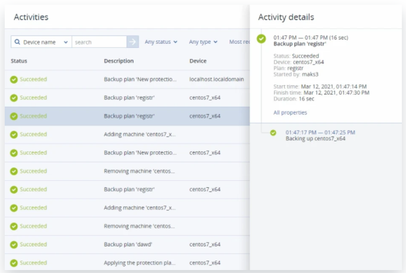Click green check icon of localhost.localdomain row

tap(14, 79)
